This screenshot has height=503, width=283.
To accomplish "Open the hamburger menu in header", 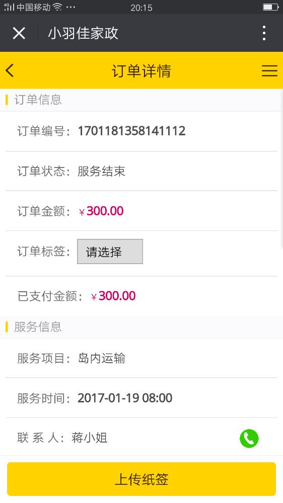I will [x=269, y=70].
